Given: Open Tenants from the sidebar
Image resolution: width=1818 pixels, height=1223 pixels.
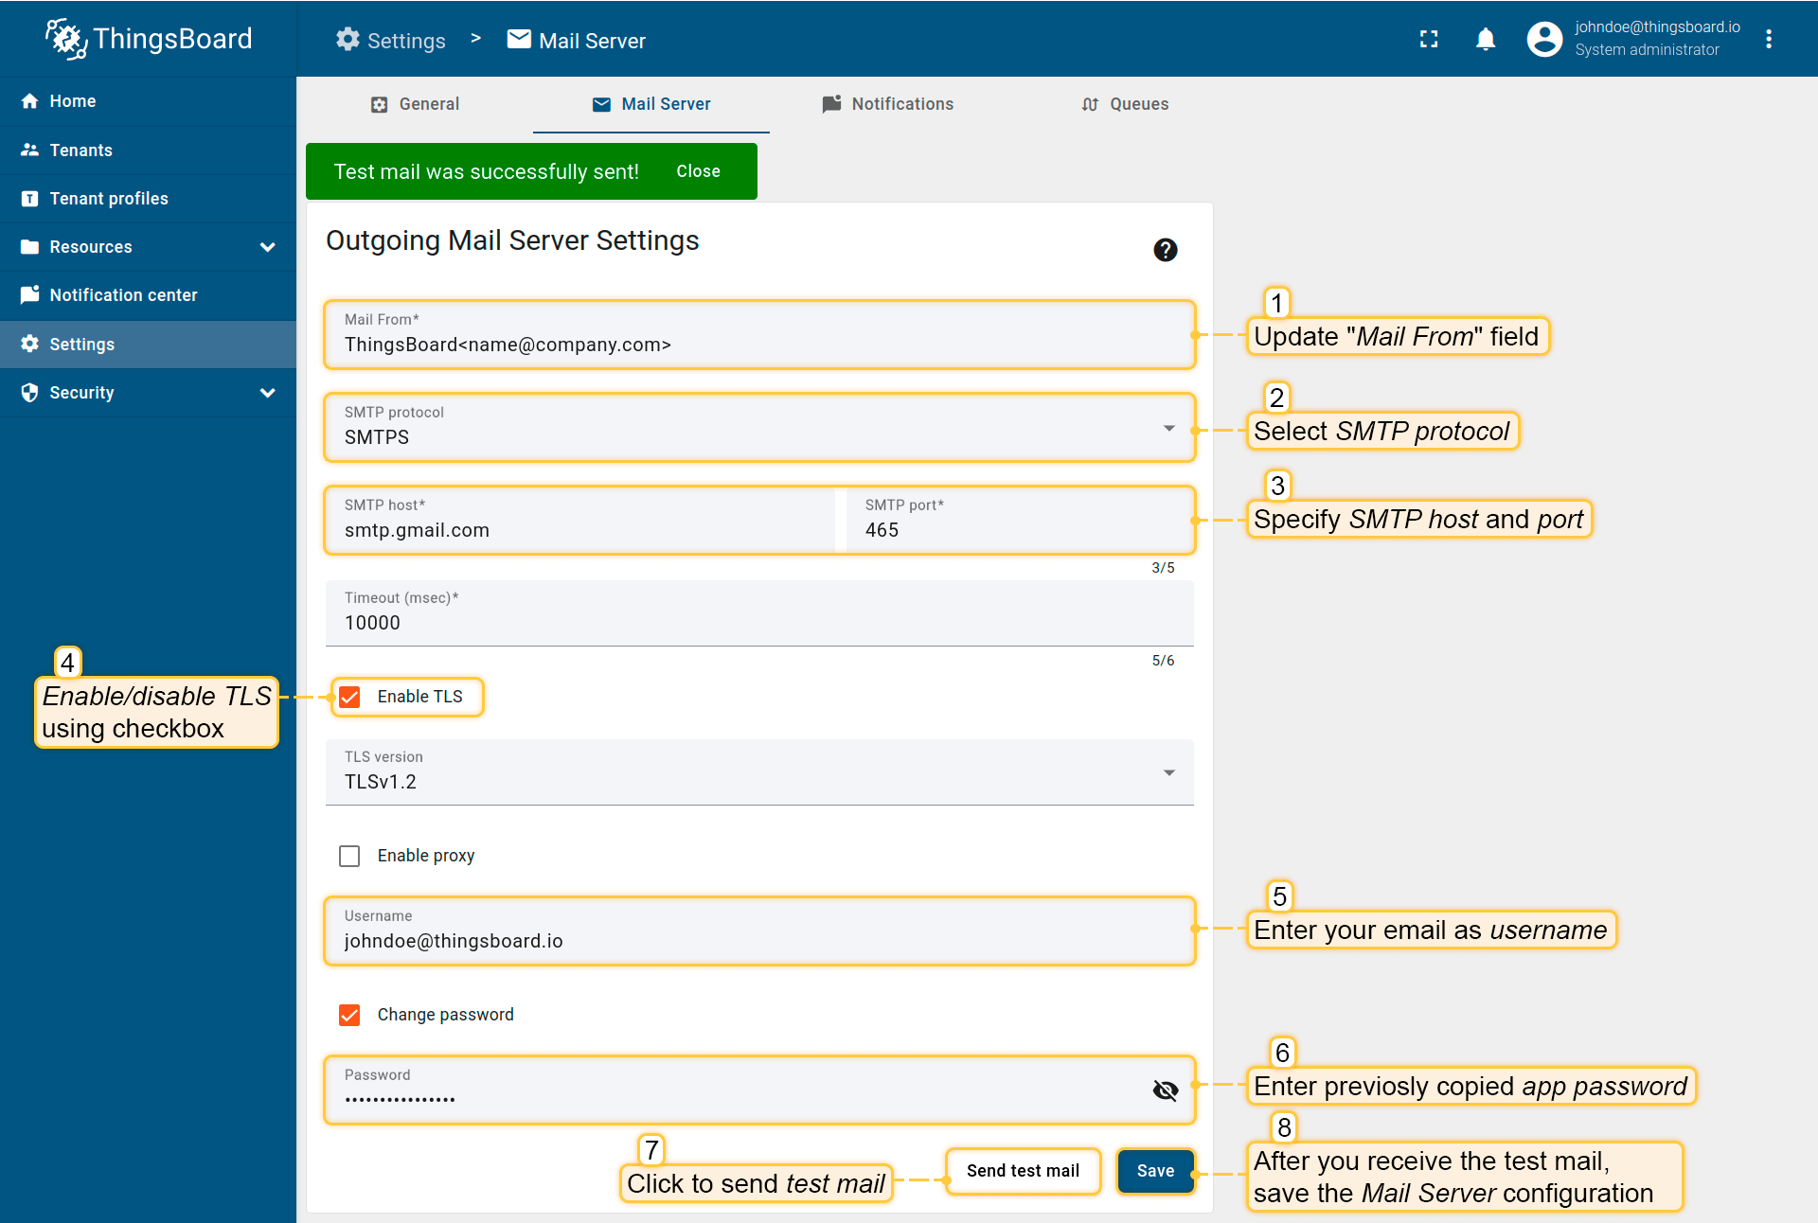Looking at the screenshot, I should click(80, 151).
